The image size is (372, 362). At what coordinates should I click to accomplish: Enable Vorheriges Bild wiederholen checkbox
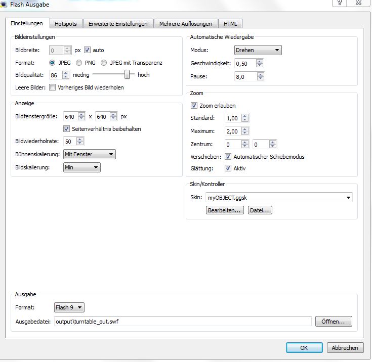[52, 87]
